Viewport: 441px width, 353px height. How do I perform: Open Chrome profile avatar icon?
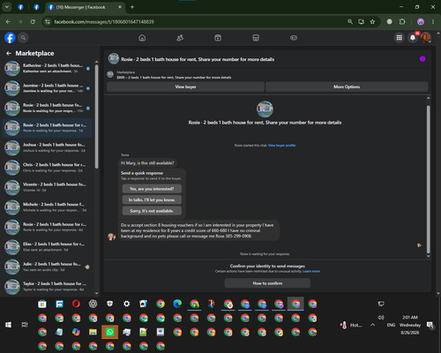421,22
